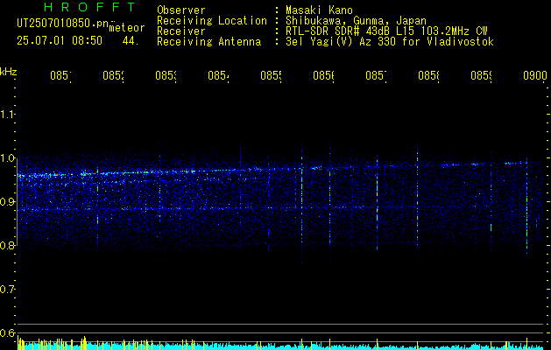Viewport: 551px width, 350px height.
Task: Click the "Receiver" field label
Action: click(181, 31)
